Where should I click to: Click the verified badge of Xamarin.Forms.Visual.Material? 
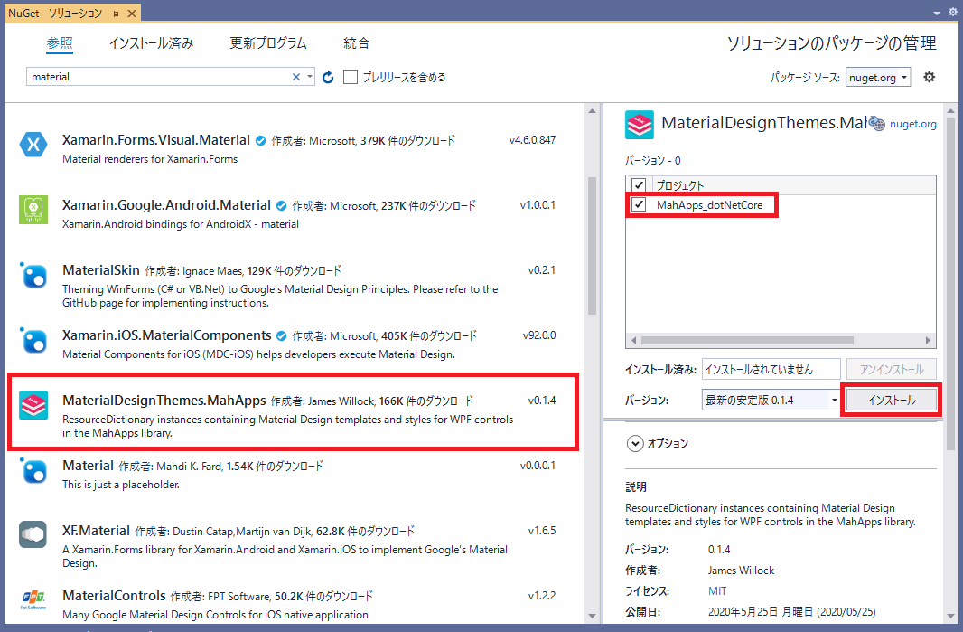pos(260,141)
